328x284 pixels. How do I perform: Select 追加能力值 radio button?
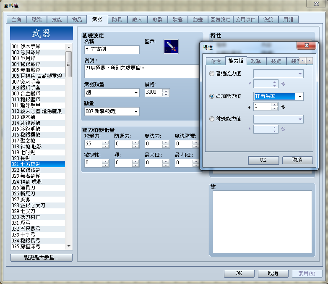[x=212, y=96]
